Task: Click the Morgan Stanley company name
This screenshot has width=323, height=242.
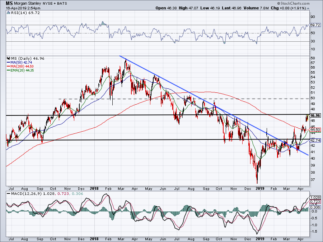Action: [28, 4]
